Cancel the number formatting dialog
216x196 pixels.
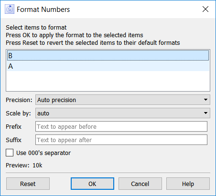tap(140, 184)
